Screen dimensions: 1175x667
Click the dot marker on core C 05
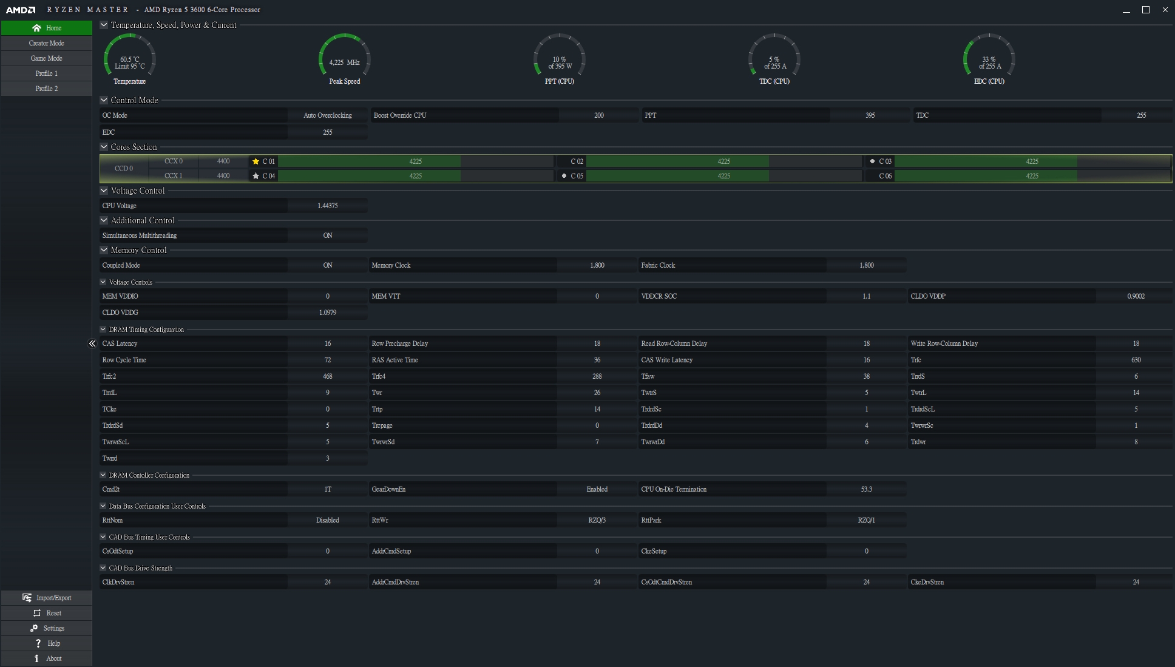tap(564, 176)
